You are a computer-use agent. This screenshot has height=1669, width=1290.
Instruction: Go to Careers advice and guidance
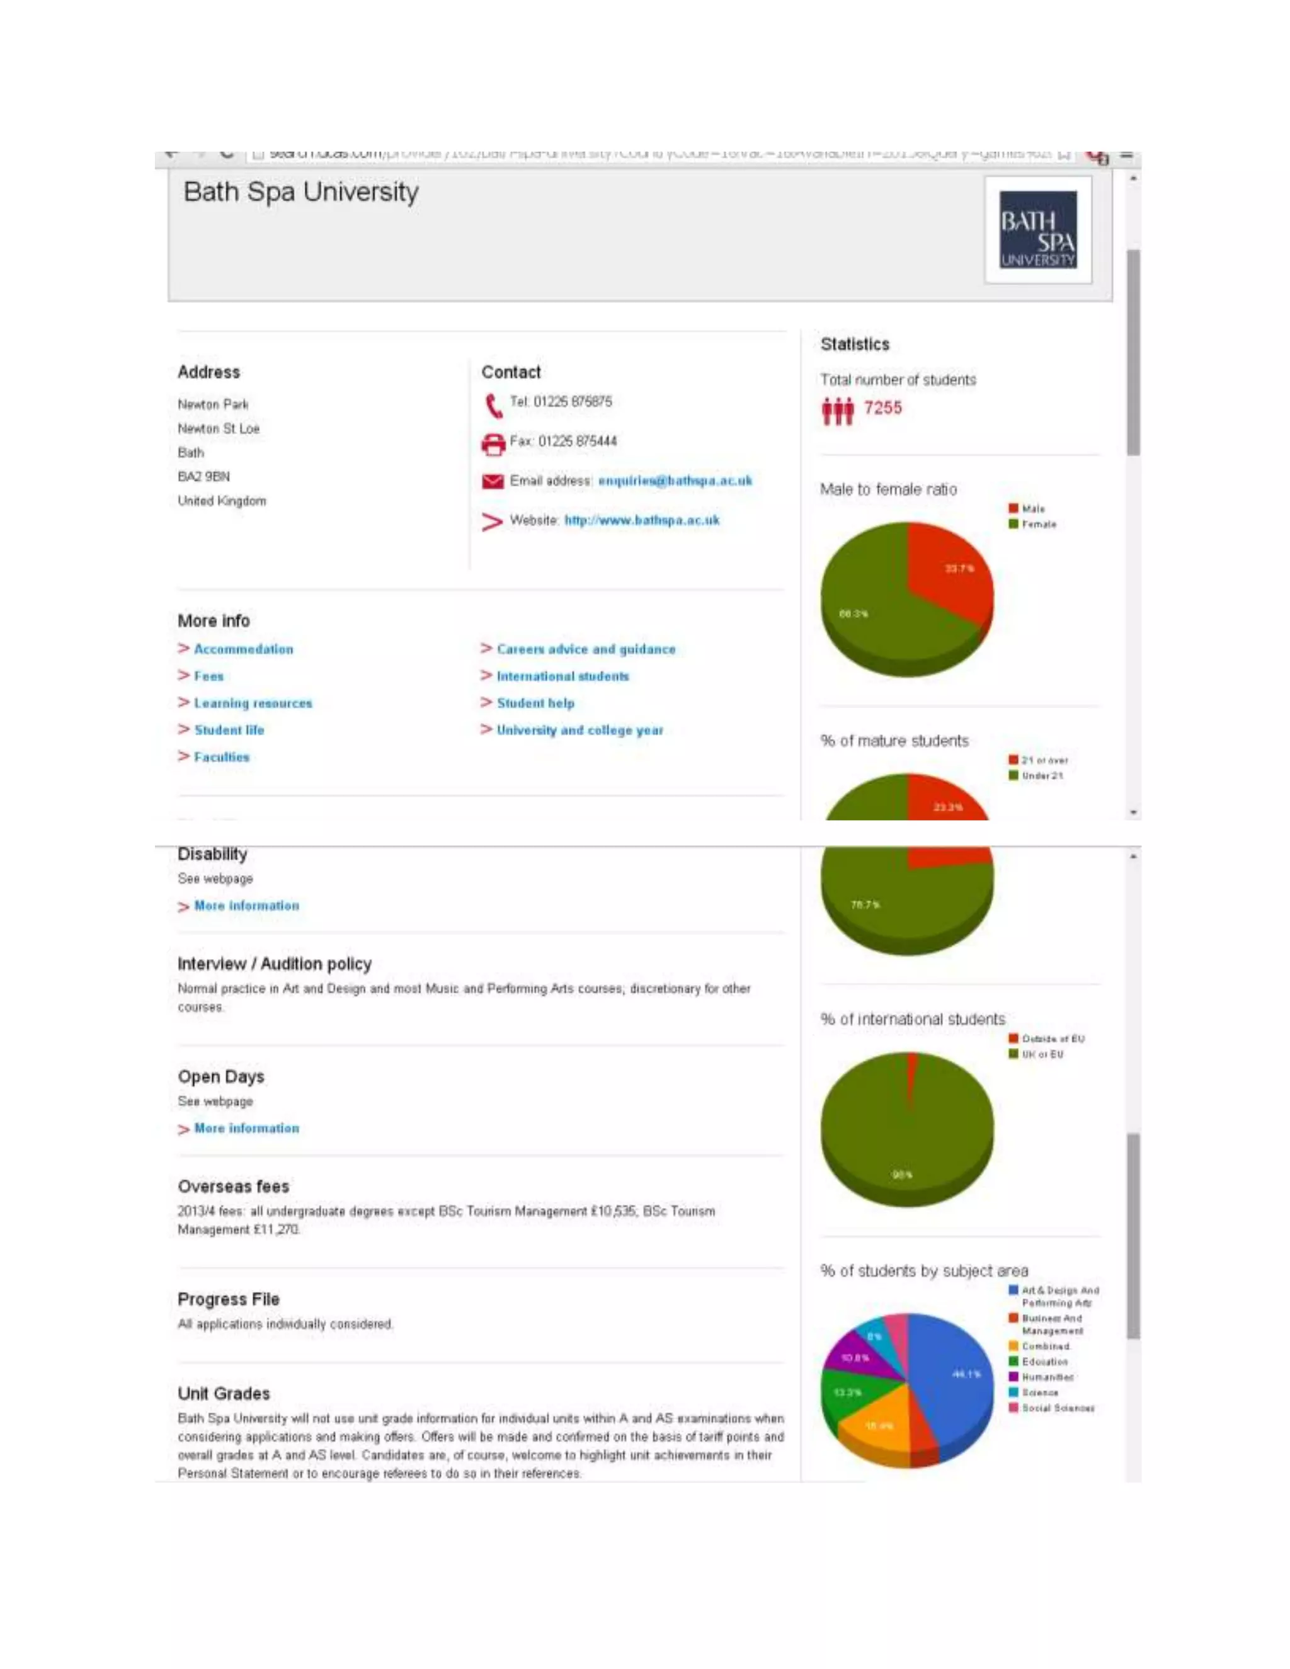coord(586,649)
